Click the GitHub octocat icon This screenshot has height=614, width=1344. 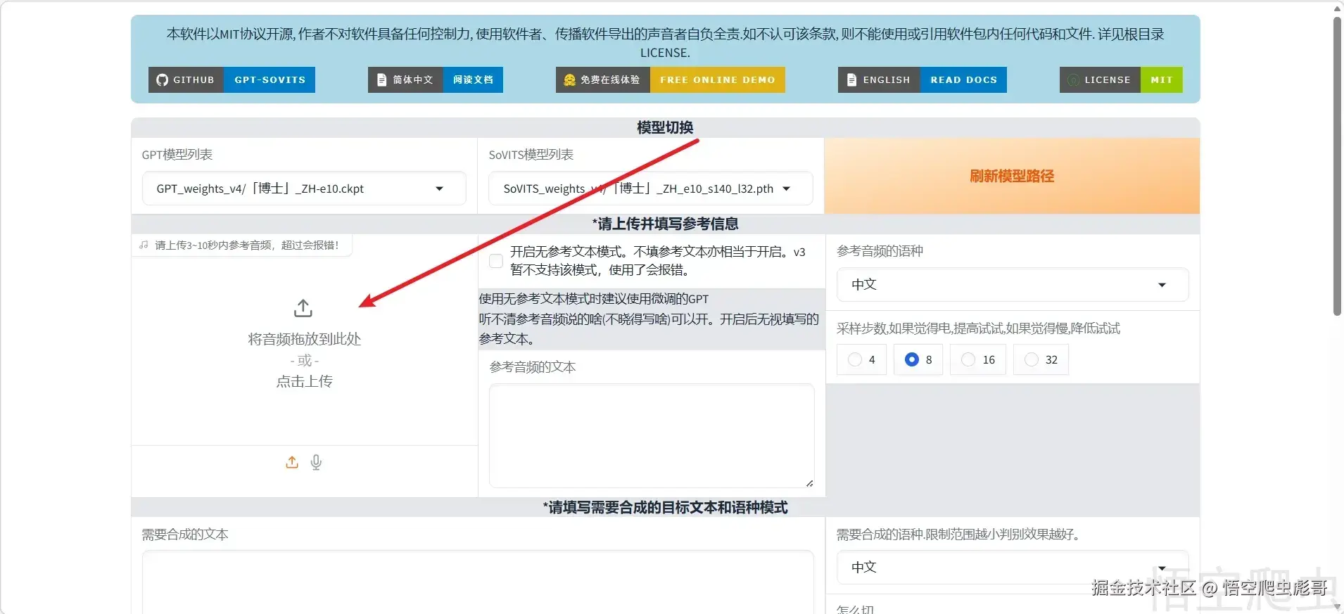pos(162,79)
